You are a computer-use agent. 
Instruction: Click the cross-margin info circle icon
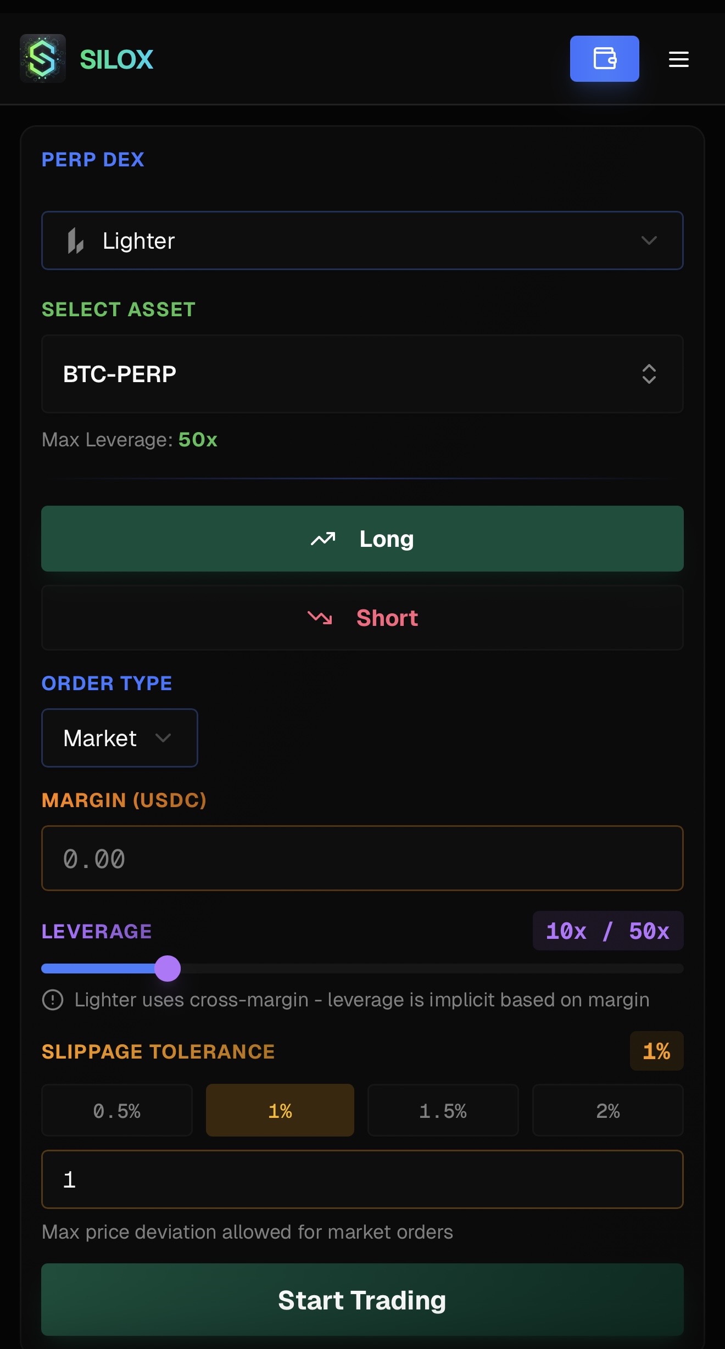(52, 999)
